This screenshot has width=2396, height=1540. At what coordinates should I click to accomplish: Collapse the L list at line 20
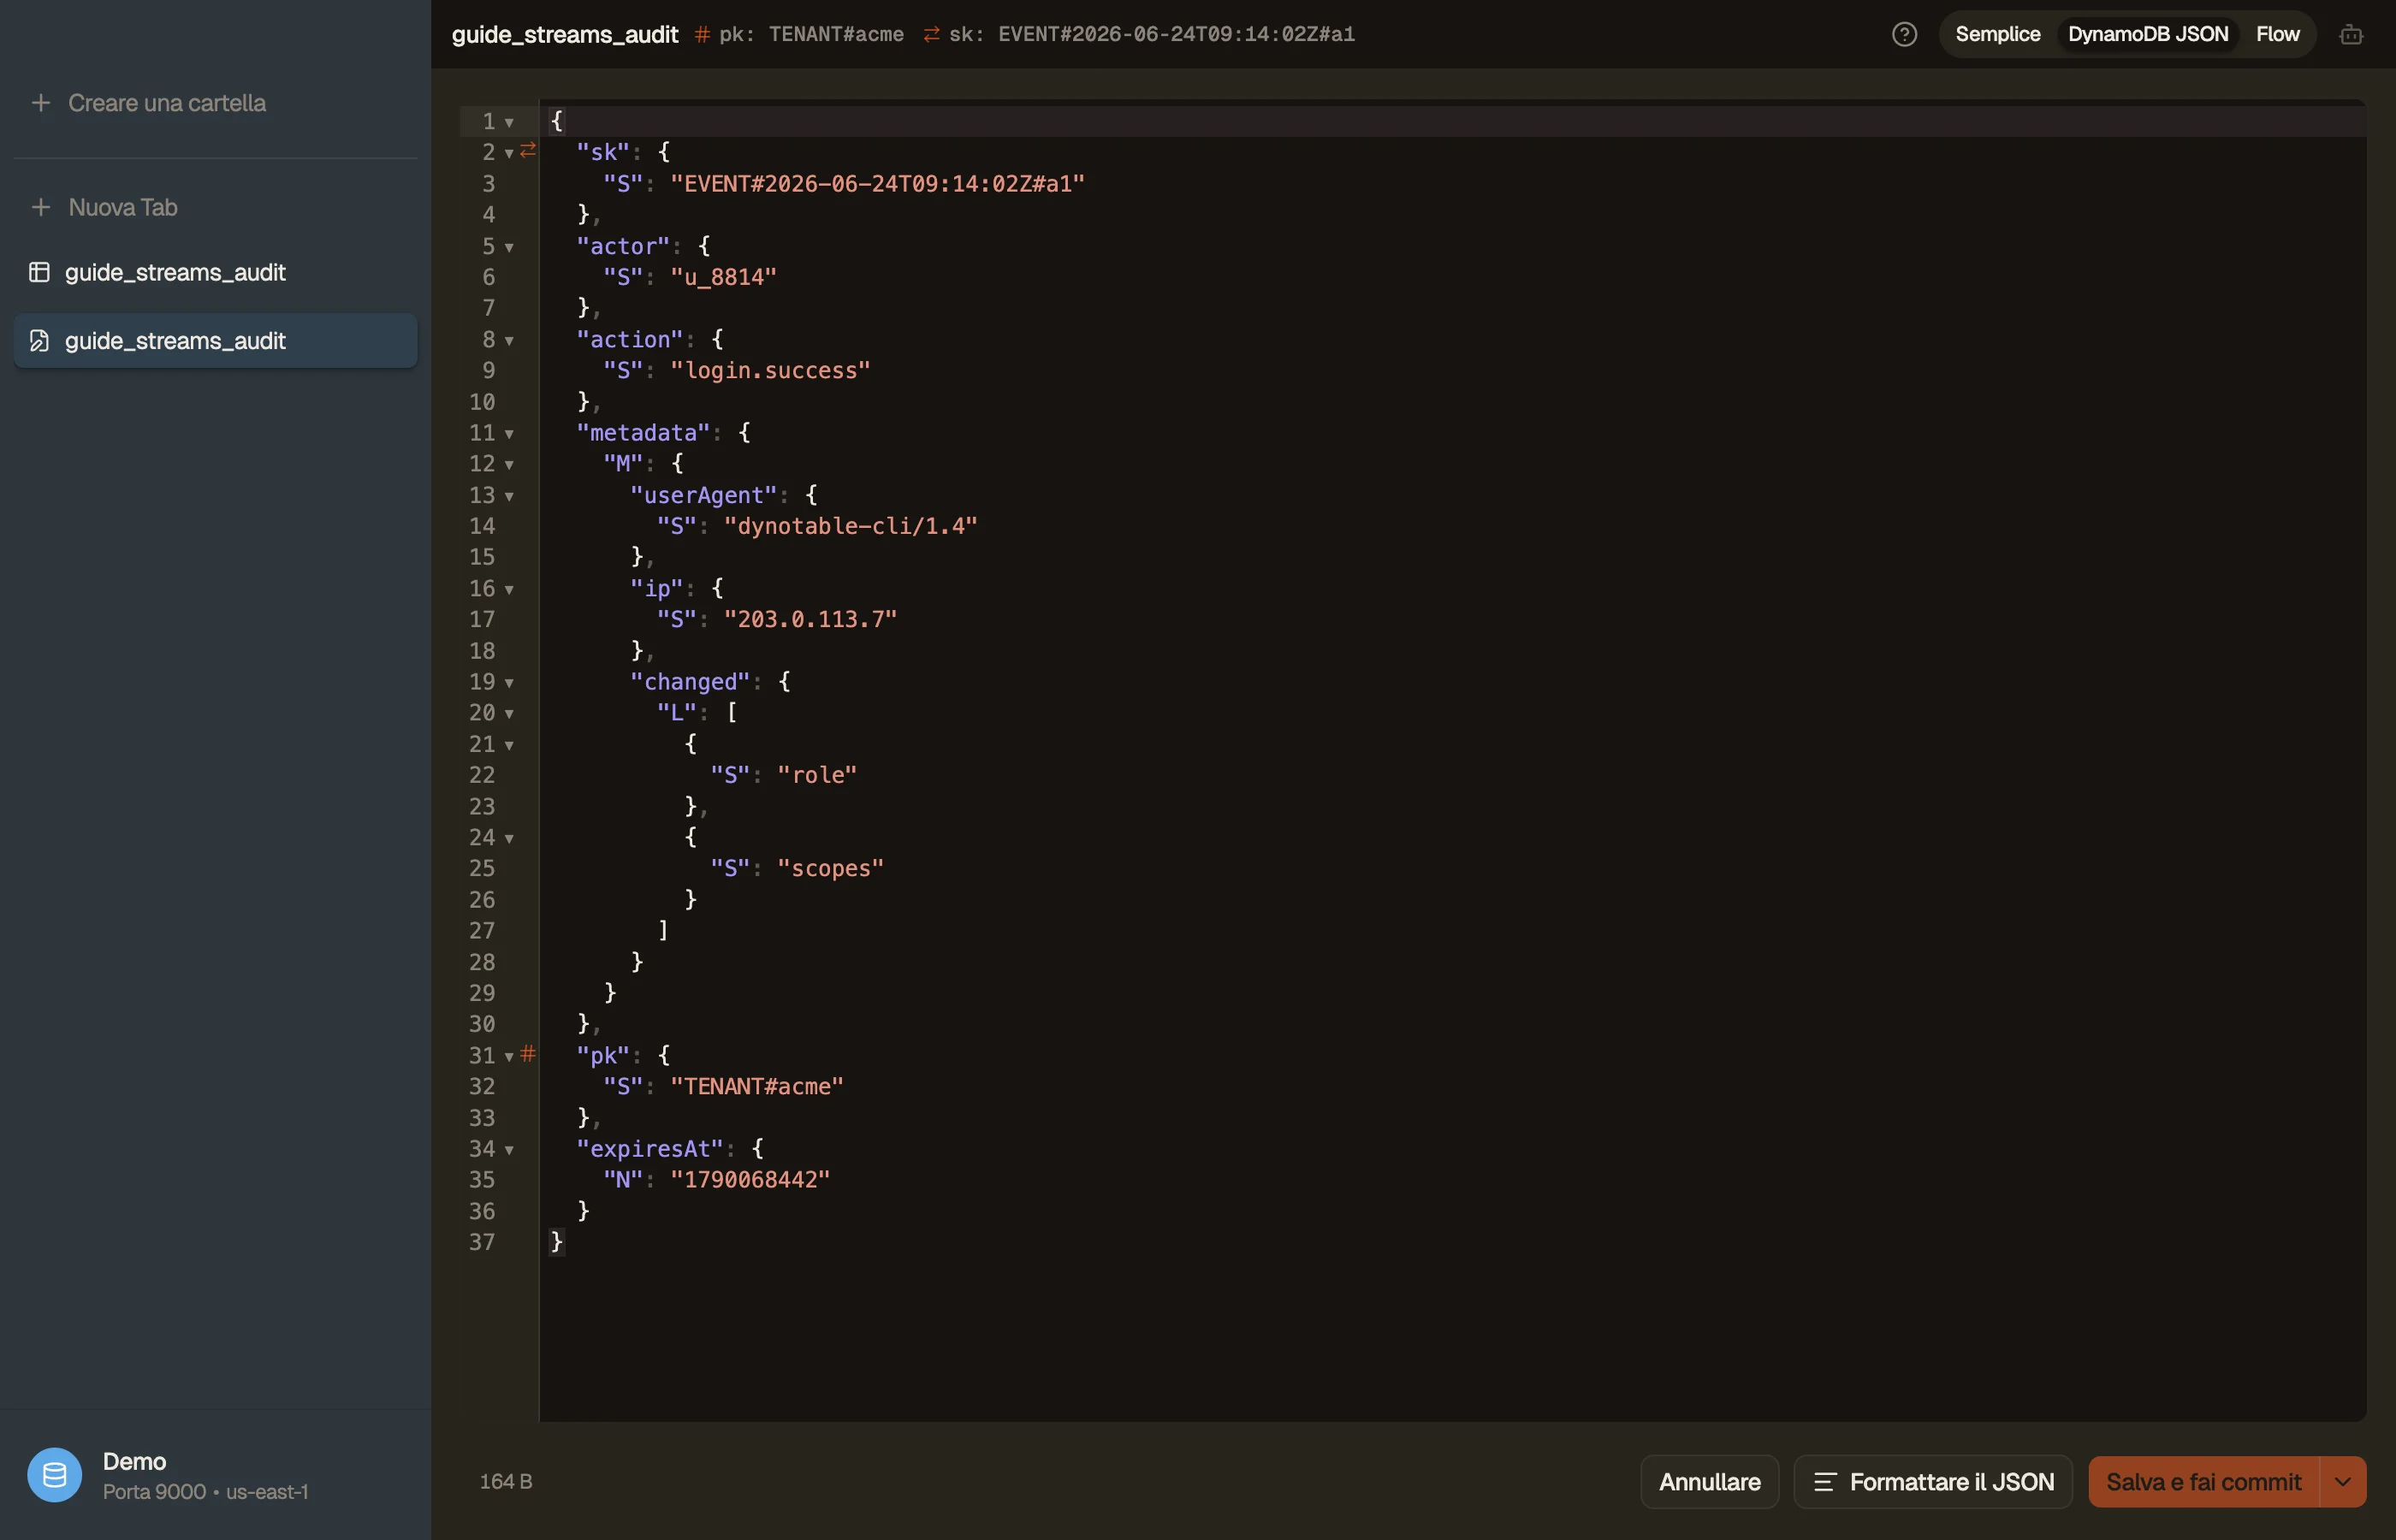coord(509,714)
